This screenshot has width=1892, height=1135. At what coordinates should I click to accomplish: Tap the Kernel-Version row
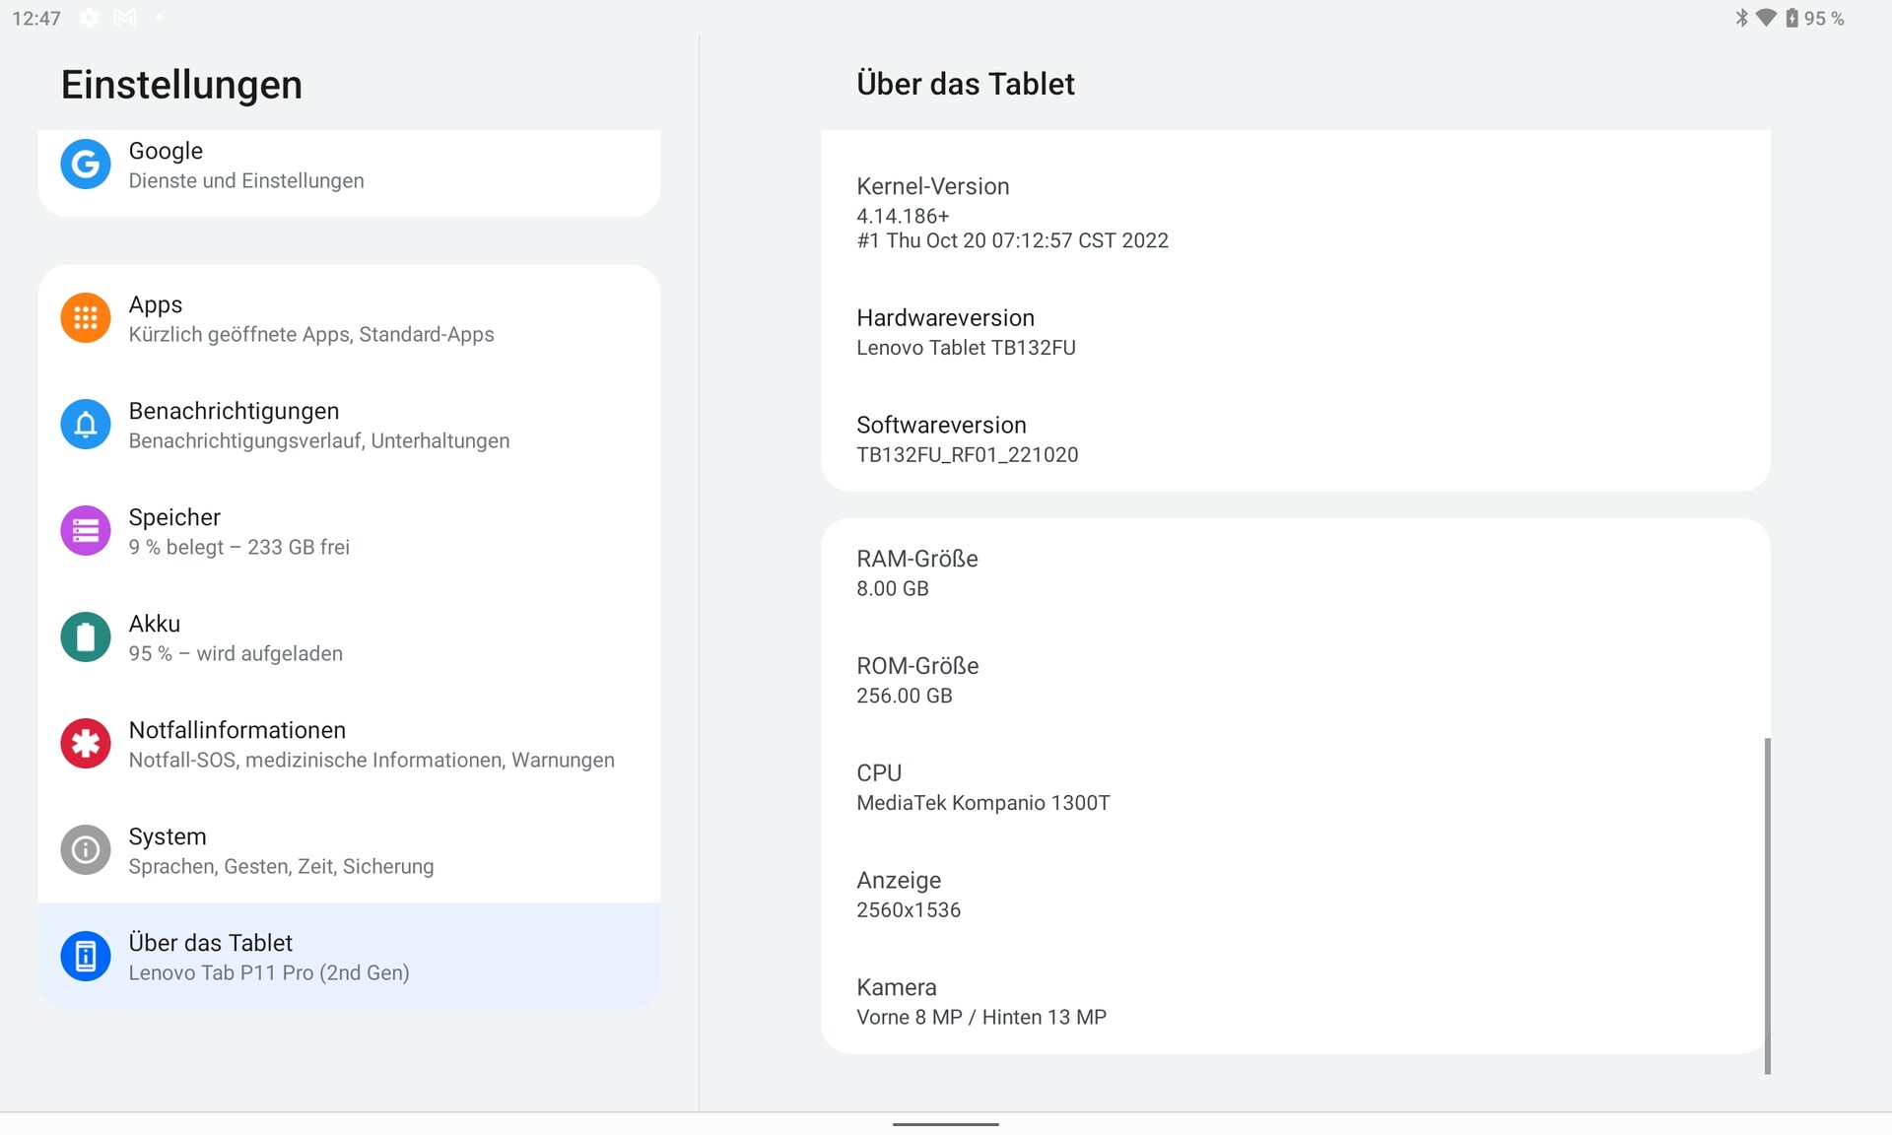click(1295, 213)
